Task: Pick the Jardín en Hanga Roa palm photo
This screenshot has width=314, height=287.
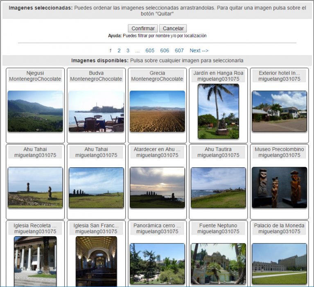Action: [218, 111]
